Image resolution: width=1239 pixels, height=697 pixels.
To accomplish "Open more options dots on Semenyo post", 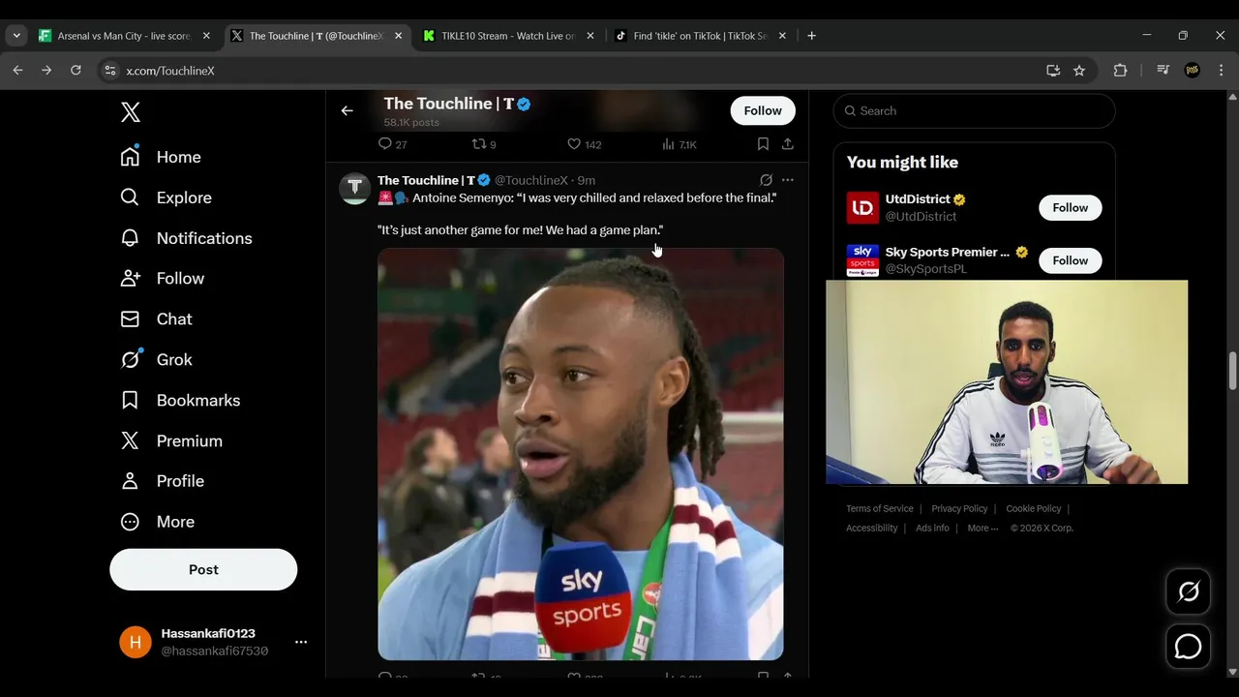I will (x=788, y=180).
